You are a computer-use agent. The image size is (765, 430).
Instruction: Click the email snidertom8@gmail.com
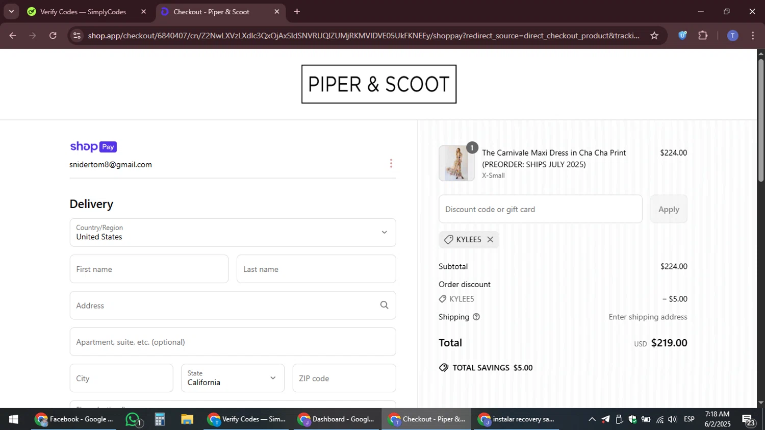tap(111, 165)
